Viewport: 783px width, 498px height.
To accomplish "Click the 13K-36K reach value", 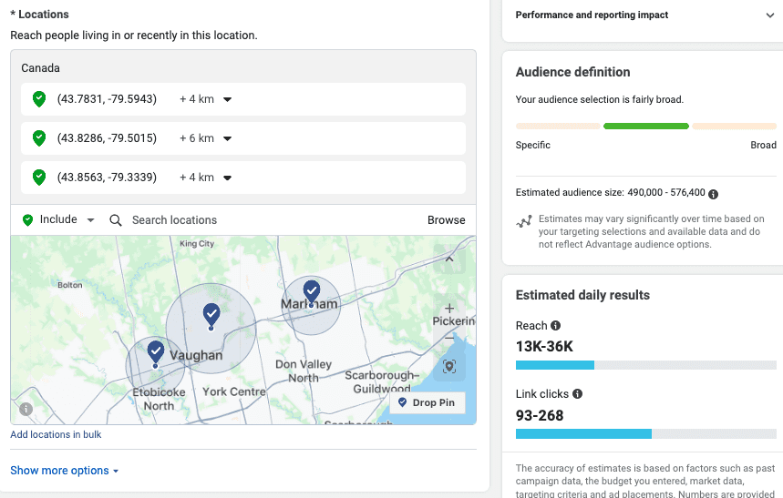I will pyautogui.click(x=544, y=346).
